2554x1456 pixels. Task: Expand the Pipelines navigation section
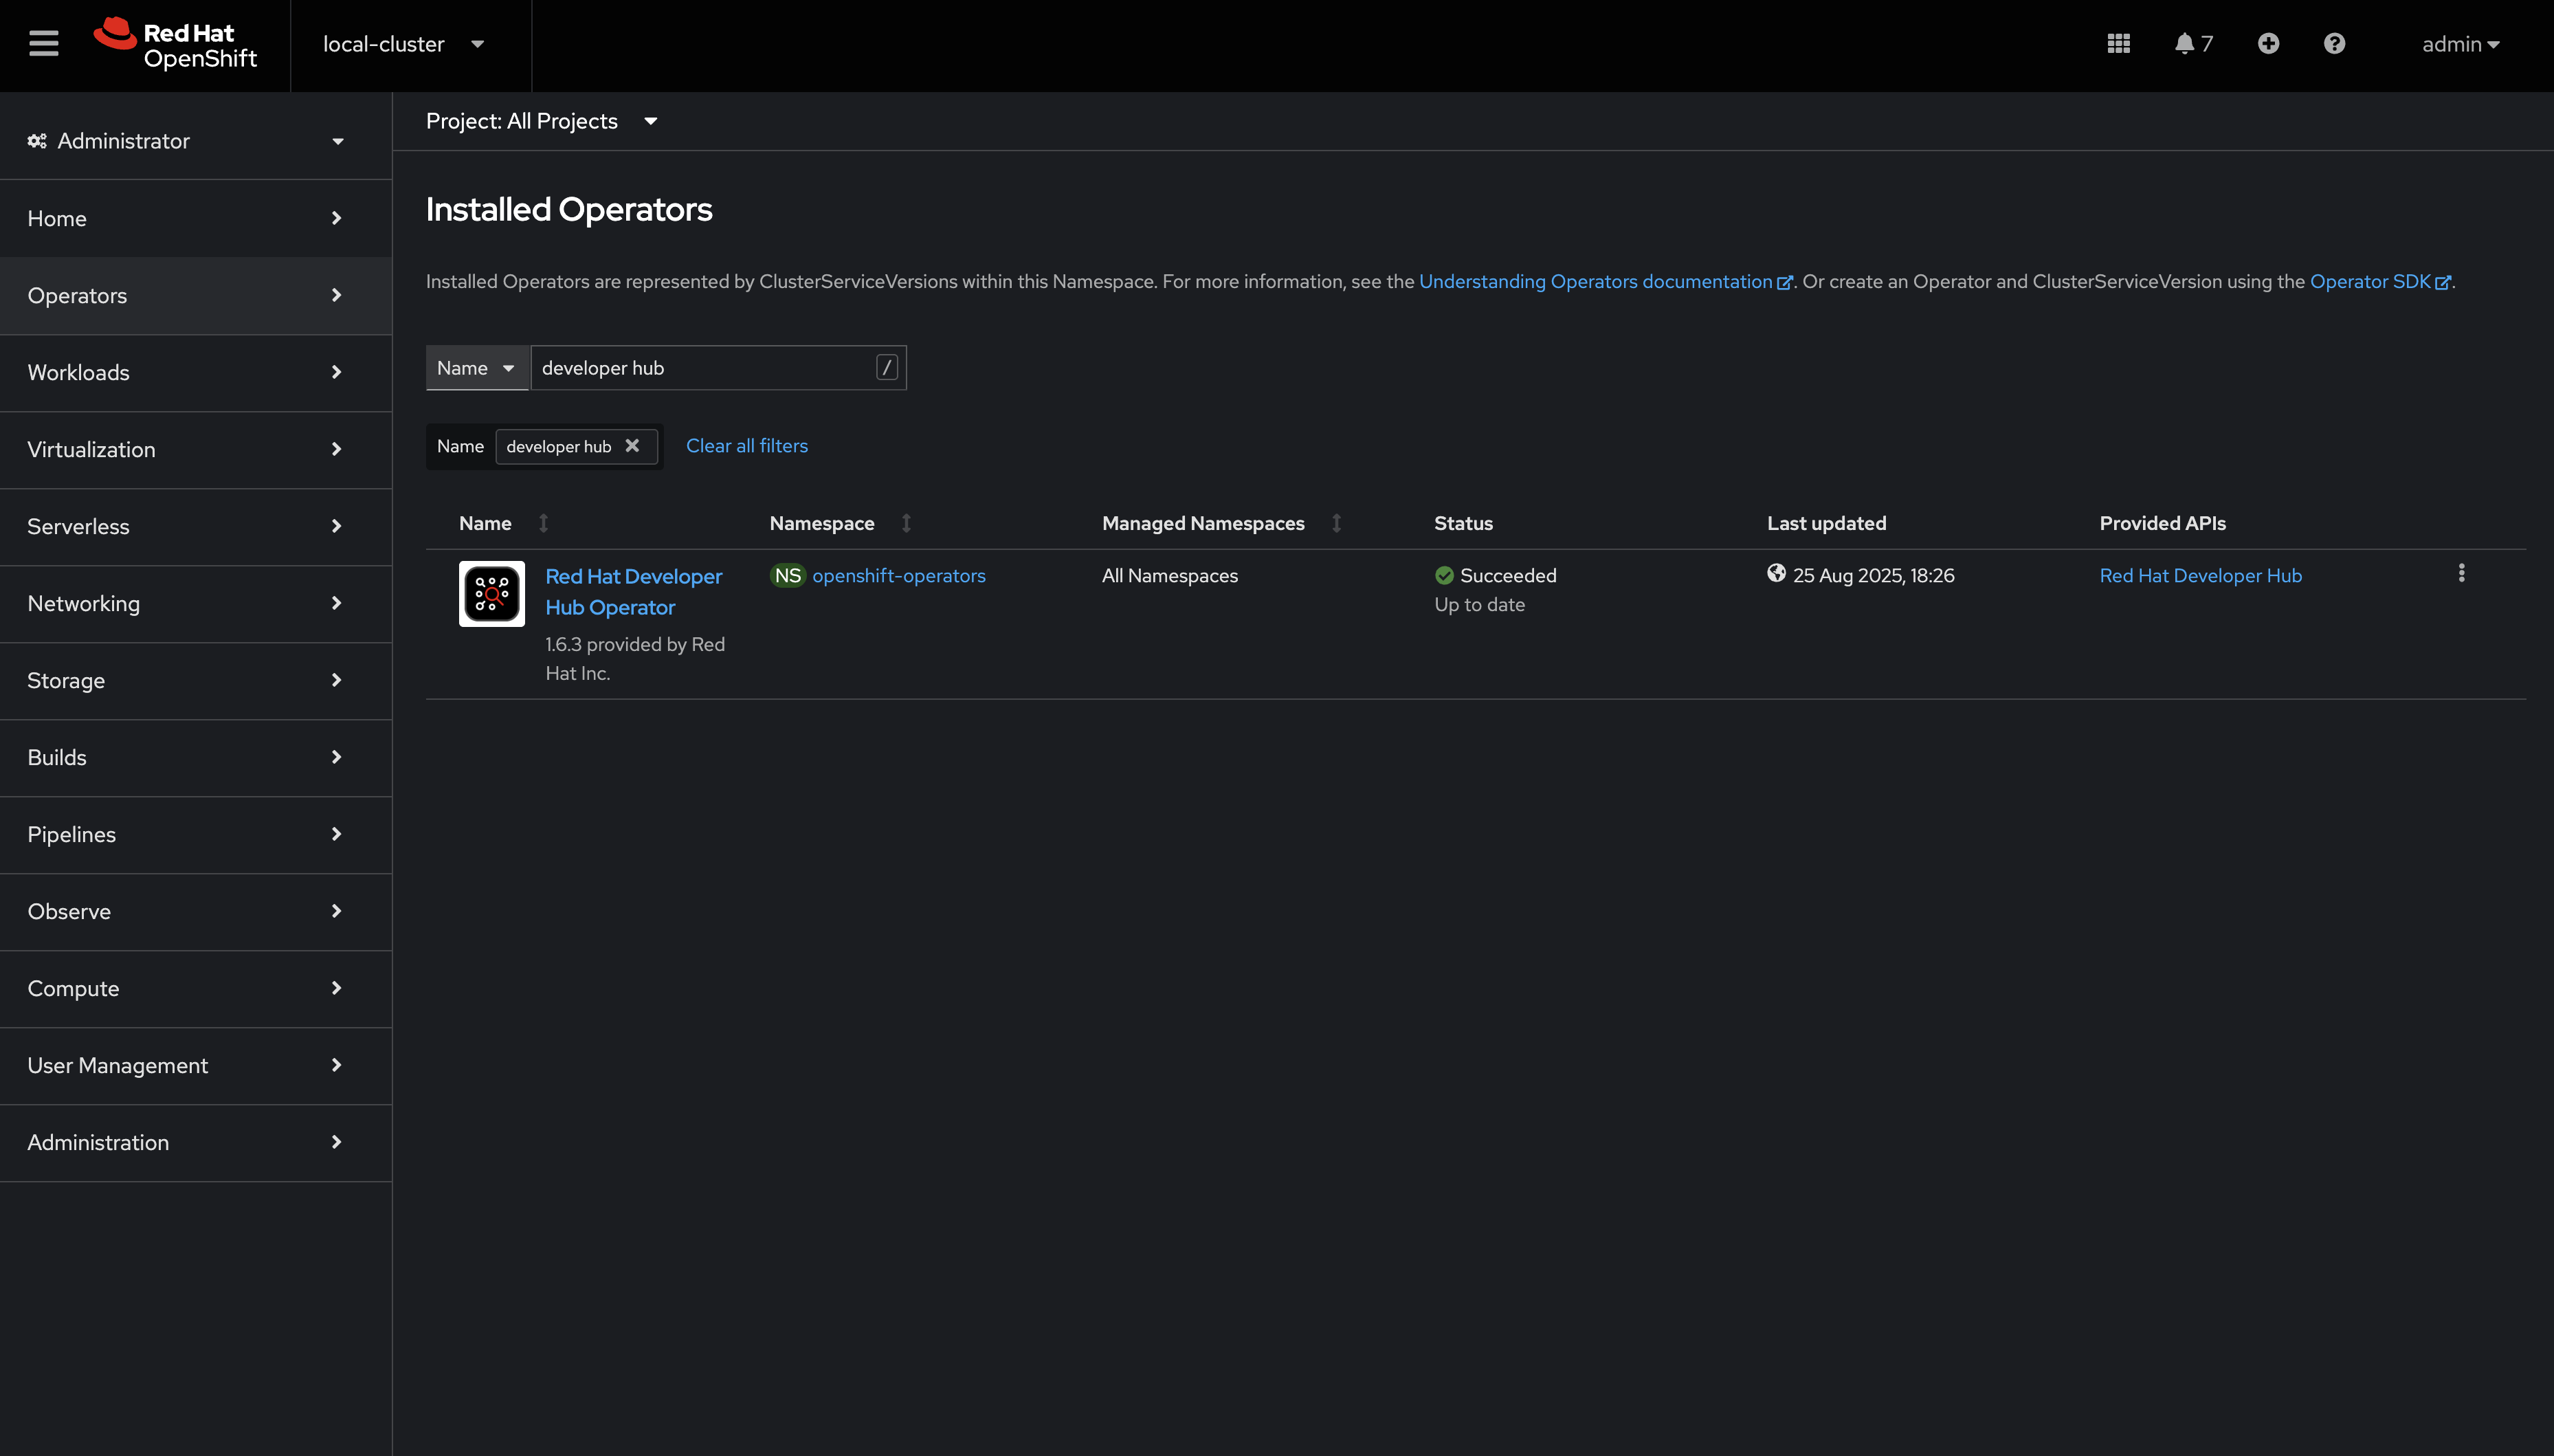coord(196,834)
